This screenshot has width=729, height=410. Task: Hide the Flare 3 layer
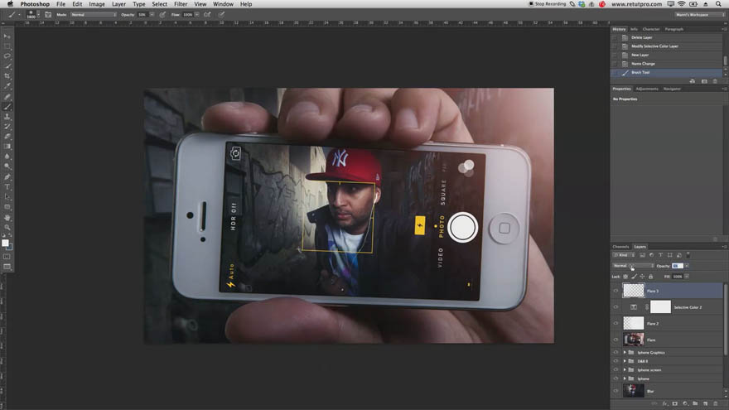(x=616, y=291)
